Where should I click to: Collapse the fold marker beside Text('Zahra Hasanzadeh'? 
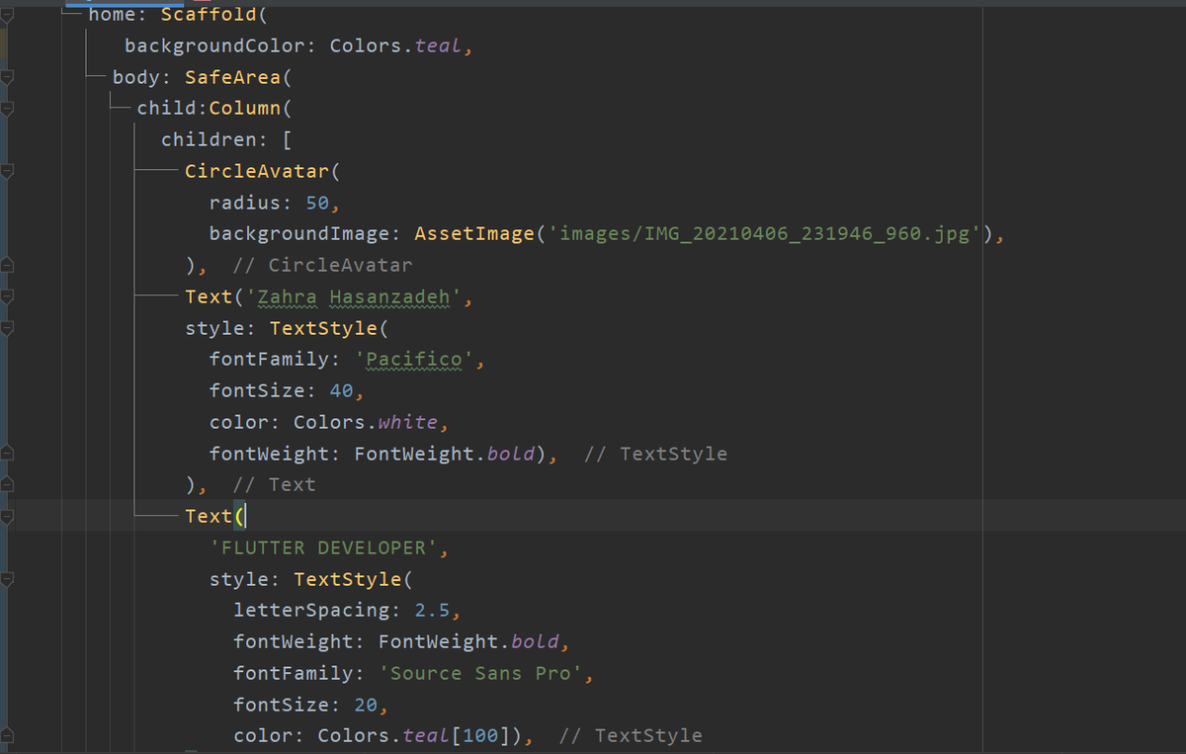click(8, 296)
